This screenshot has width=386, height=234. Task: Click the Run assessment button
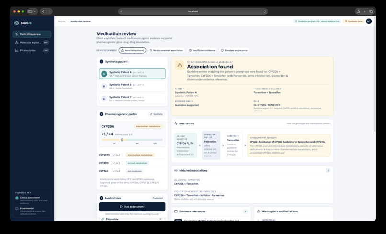coord(132,207)
